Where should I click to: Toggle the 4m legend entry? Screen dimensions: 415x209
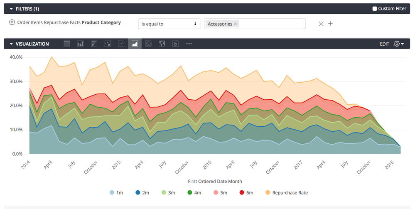coord(194,192)
